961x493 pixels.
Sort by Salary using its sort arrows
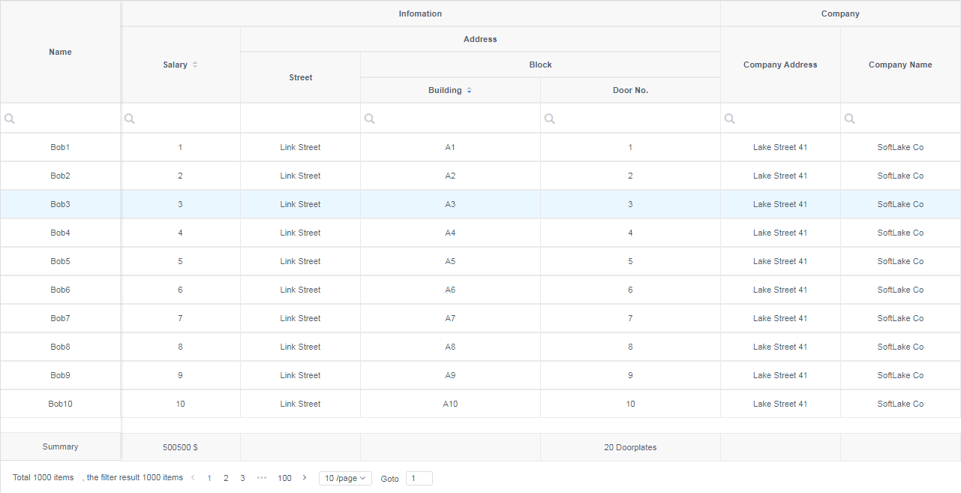195,65
